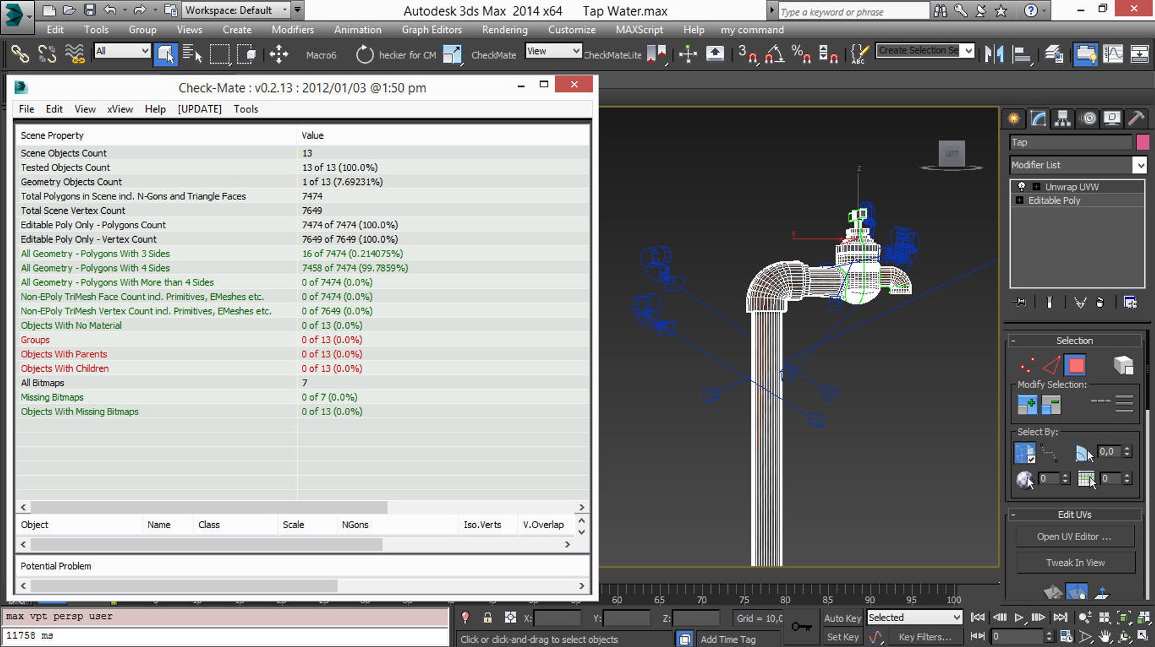This screenshot has width=1155, height=647.
Task: Select the Rotate tool icon
Action: [365, 55]
